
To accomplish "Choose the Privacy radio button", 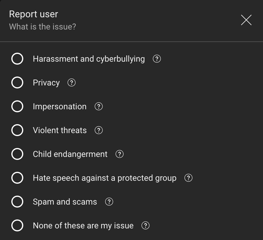I will [17, 83].
